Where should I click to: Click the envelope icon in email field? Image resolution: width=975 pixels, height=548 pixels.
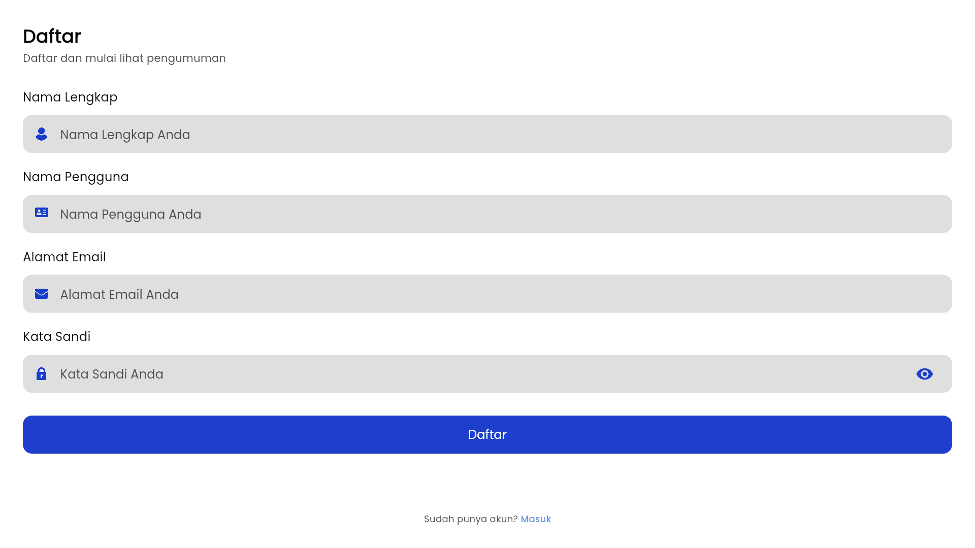[x=42, y=294]
